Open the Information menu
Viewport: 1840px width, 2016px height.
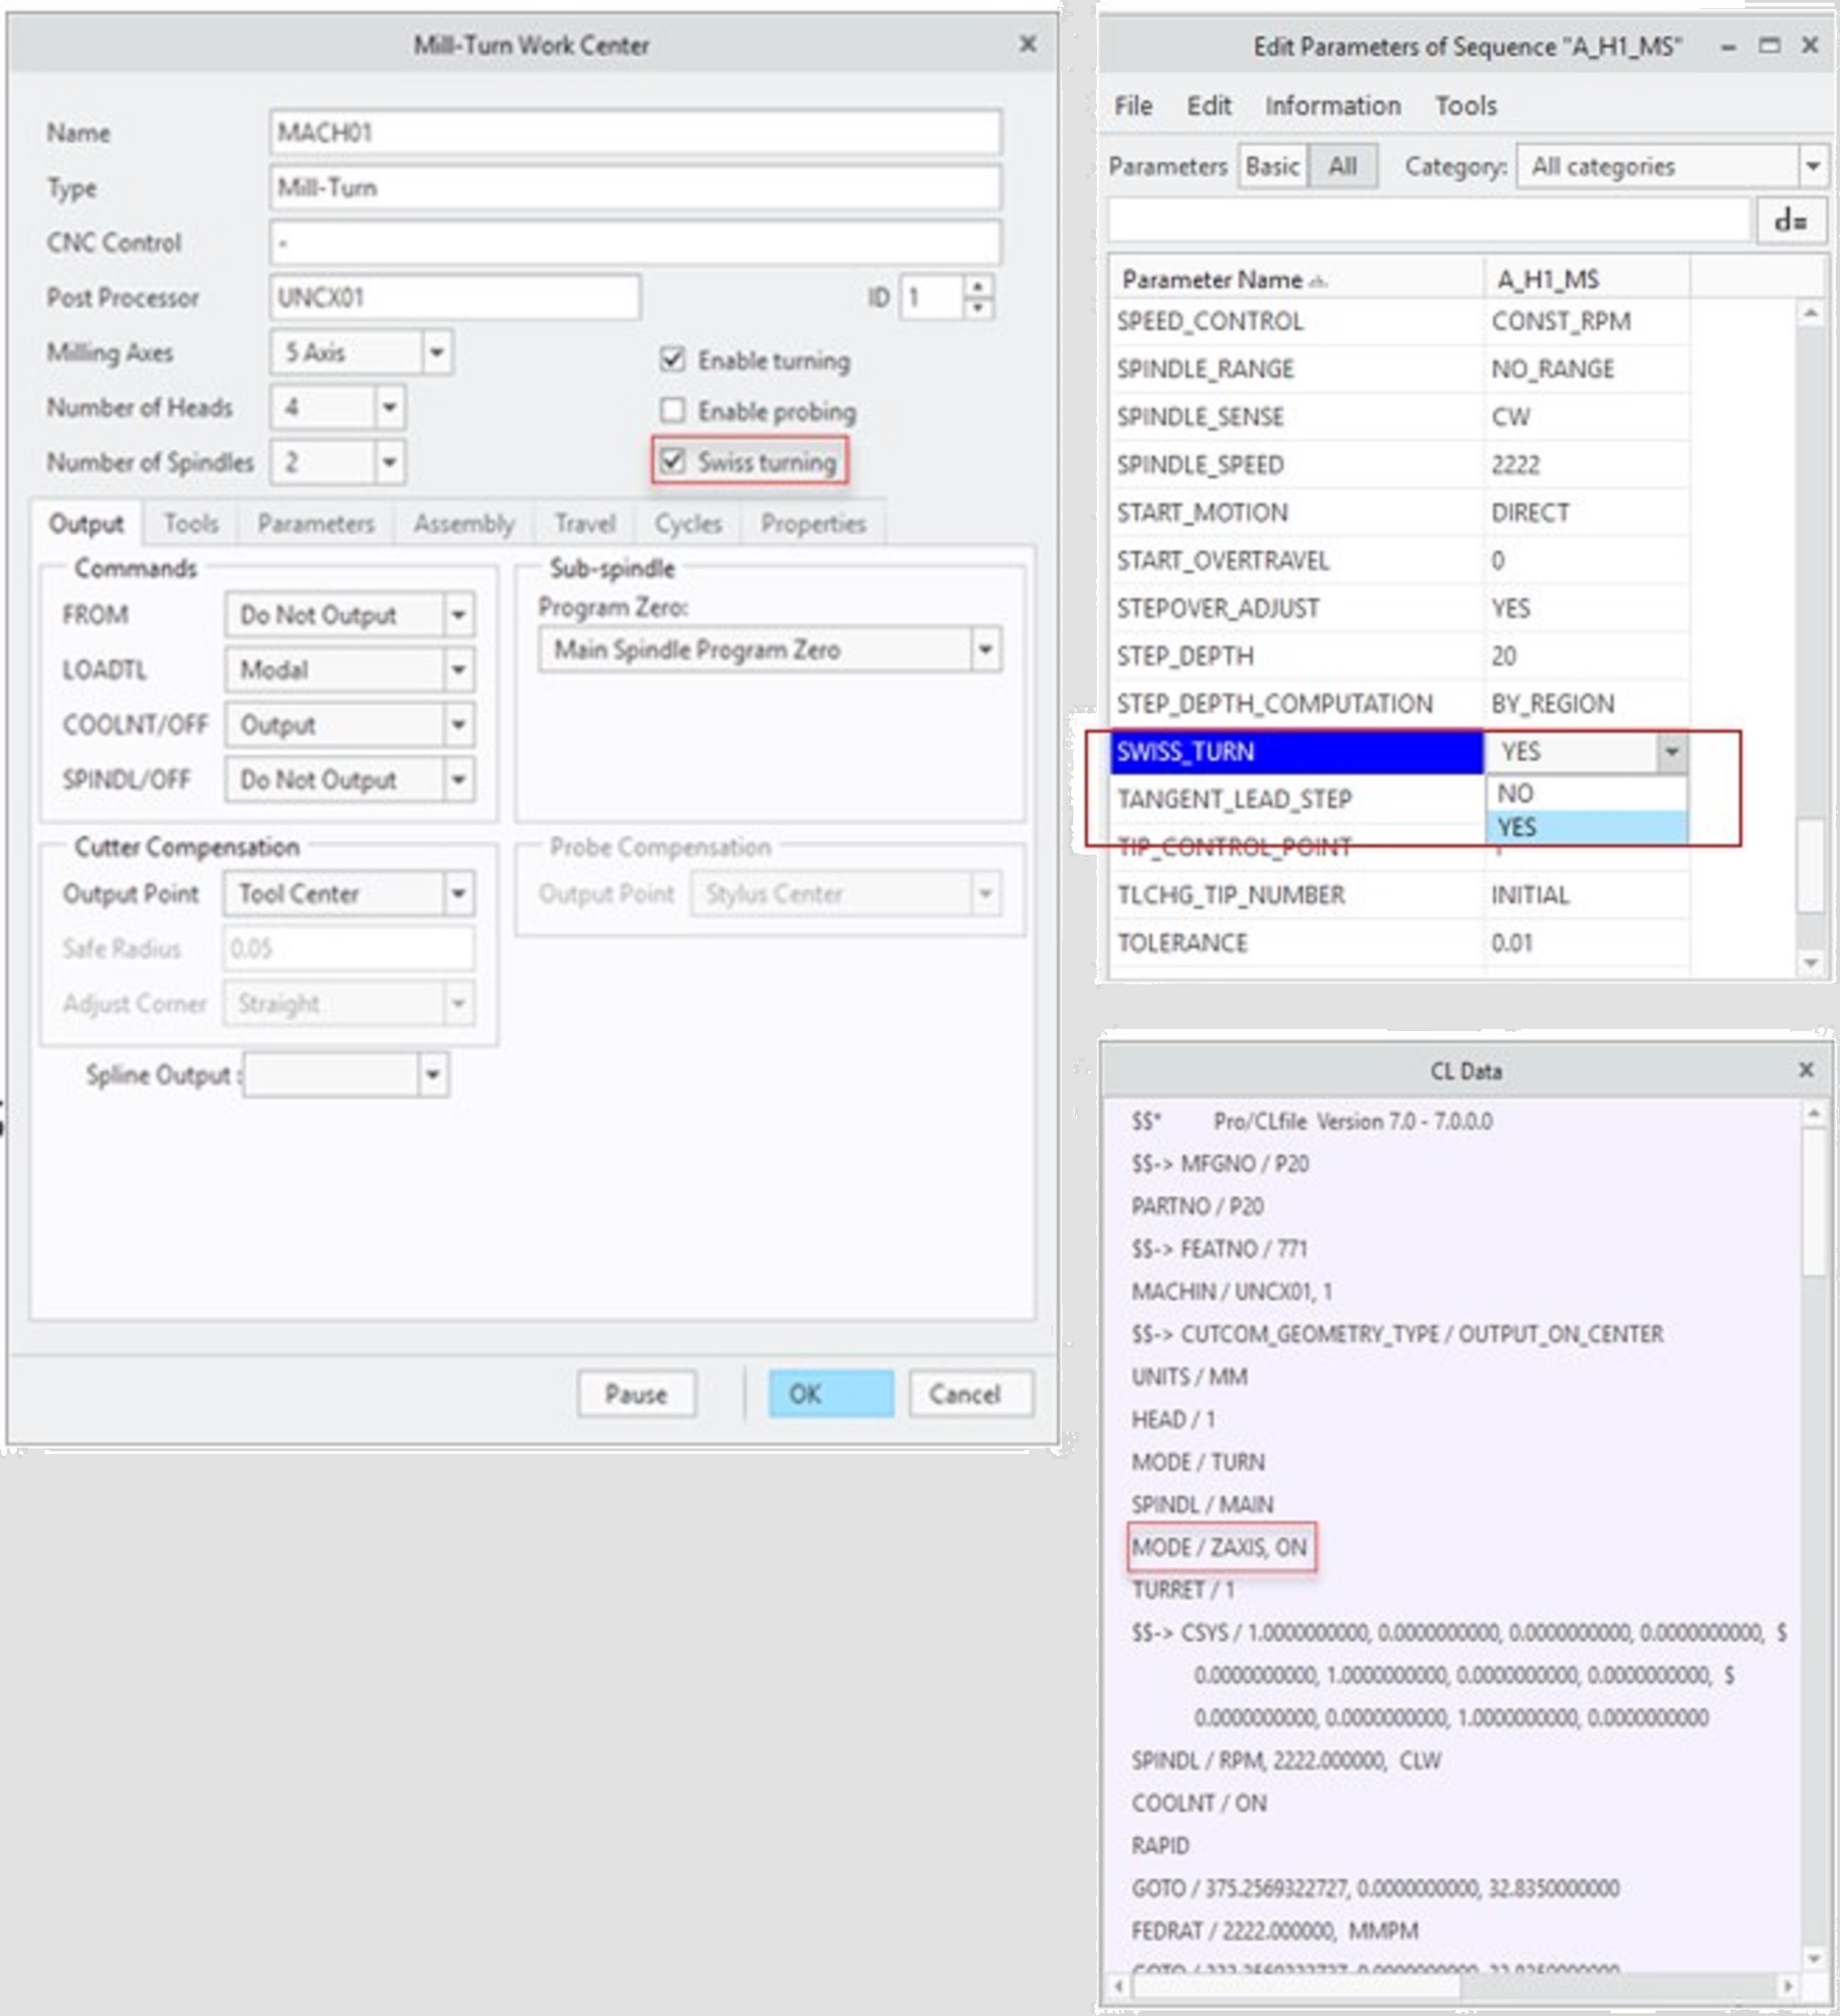pos(1332,106)
